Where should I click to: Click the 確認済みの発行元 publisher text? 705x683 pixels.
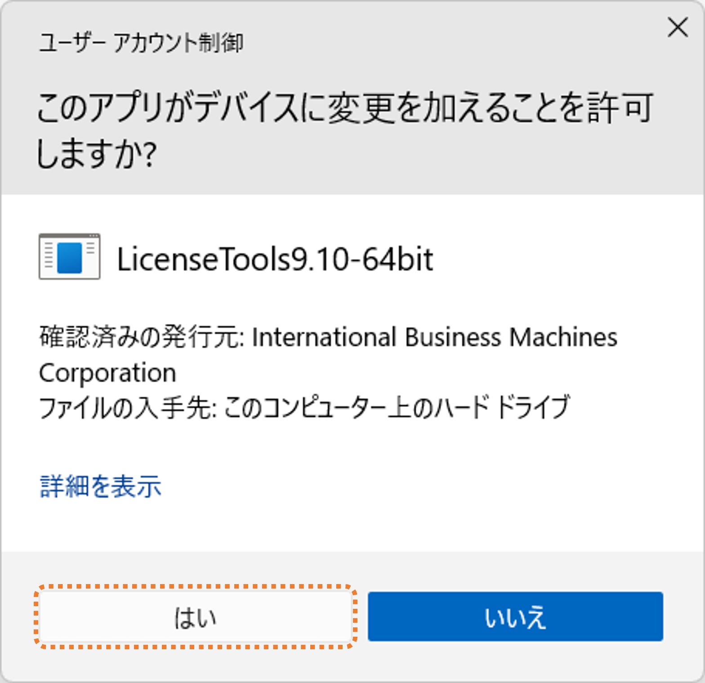328,355
